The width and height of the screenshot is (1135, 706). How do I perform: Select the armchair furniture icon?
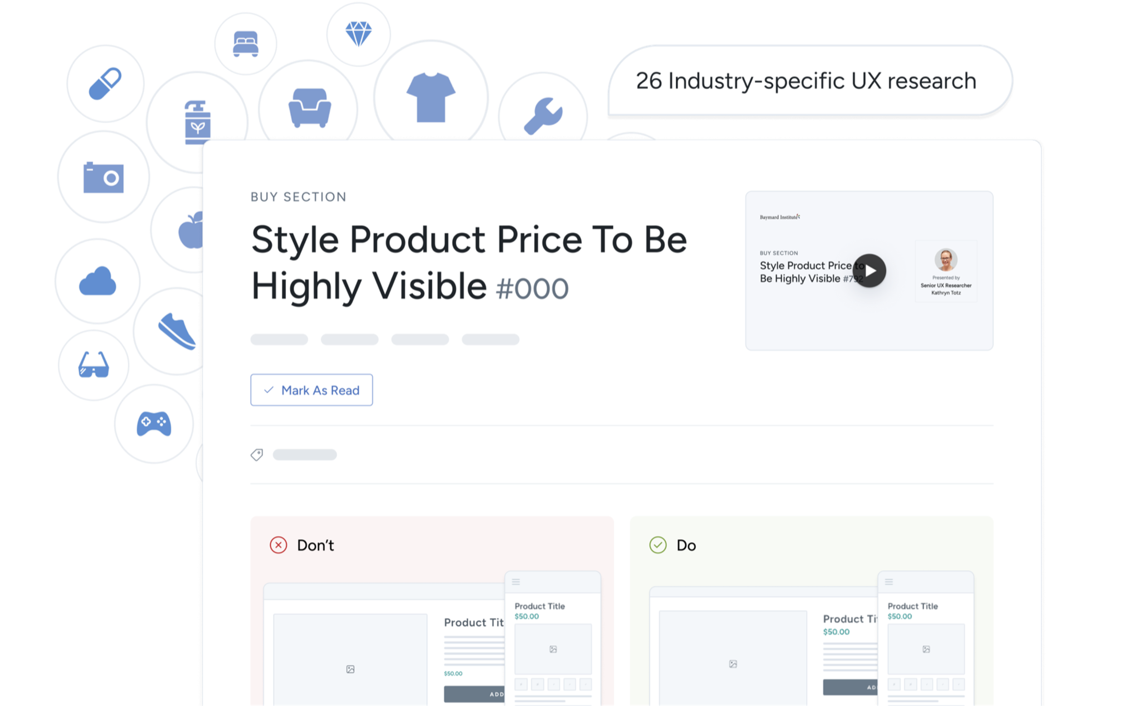(309, 108)
